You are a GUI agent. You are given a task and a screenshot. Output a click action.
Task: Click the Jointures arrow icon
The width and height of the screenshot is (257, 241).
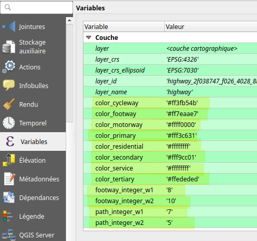coord(9,26)
